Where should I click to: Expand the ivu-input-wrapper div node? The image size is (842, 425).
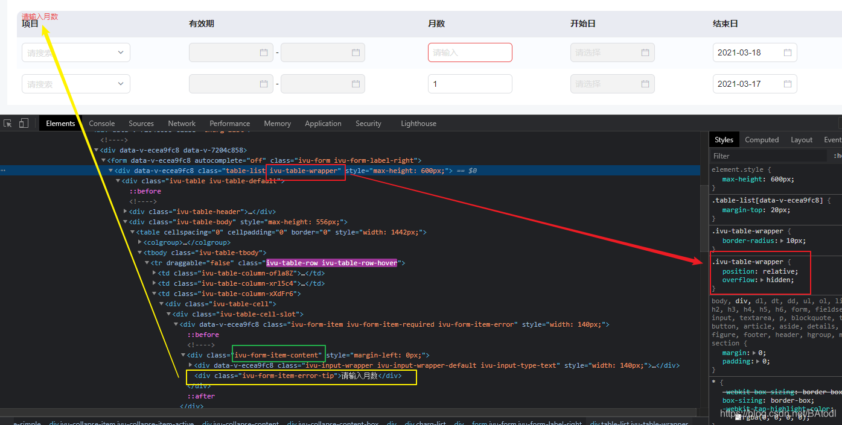coord(191,365)
